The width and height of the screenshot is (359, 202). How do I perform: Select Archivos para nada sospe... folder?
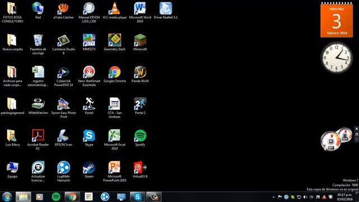pyautogui.click(x=12, y=76)
